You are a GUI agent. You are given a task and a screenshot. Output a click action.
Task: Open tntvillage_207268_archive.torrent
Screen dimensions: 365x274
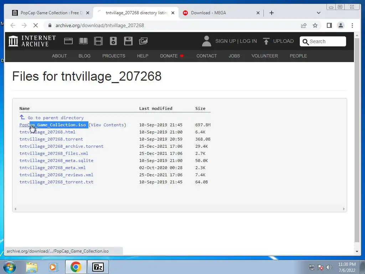tap(61, 146)
